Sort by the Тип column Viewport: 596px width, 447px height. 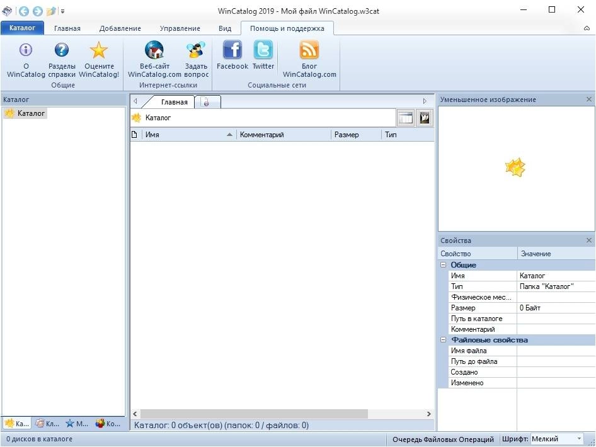408,135
